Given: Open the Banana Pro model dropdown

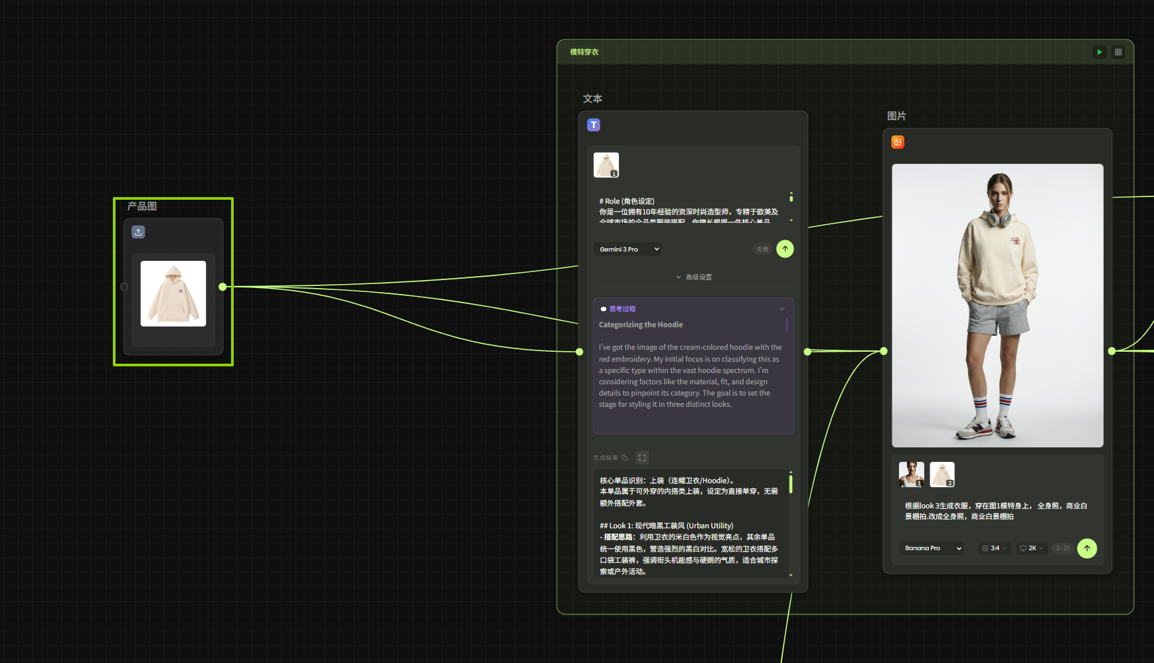Looking at the screenshot, I should [932, 548].
